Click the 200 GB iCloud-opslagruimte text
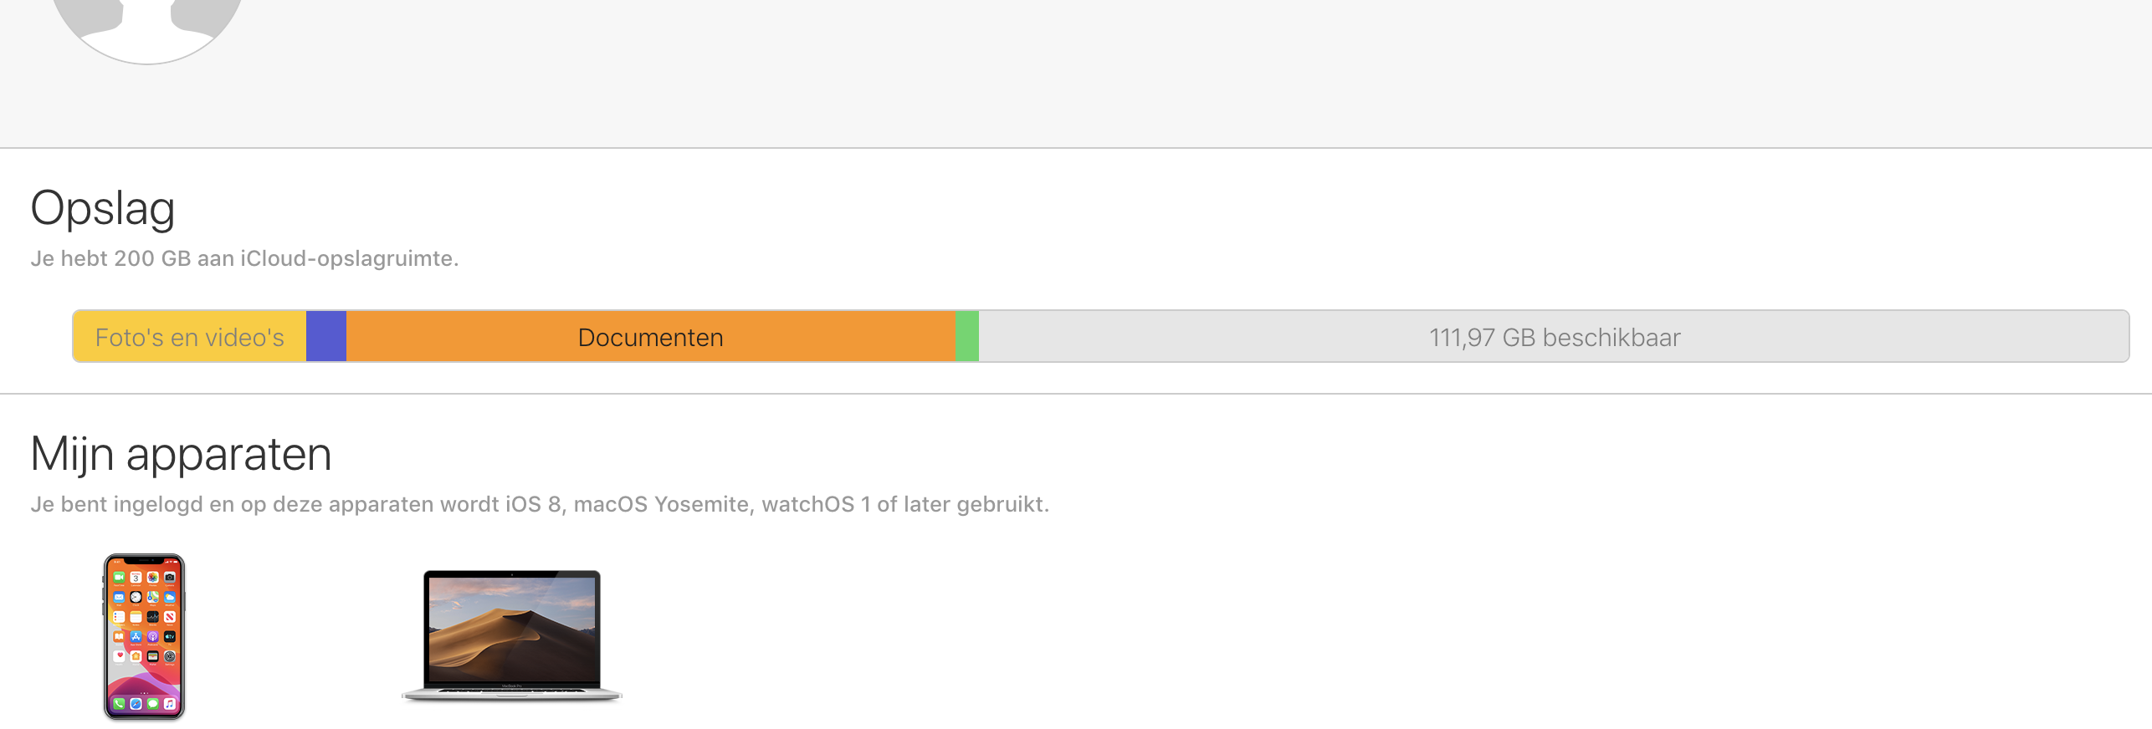2152x729 pixels. 244,258
